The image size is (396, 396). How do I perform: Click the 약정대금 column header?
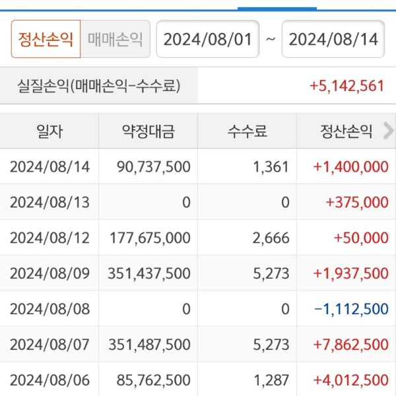pos(148,131)
